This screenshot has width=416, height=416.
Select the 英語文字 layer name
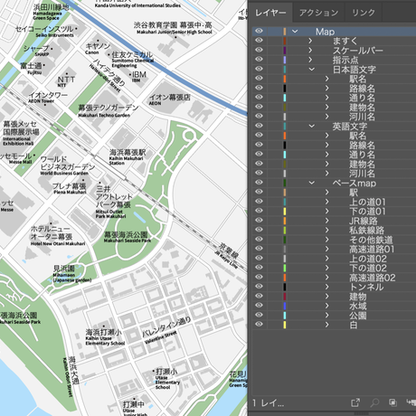[350, 126]
